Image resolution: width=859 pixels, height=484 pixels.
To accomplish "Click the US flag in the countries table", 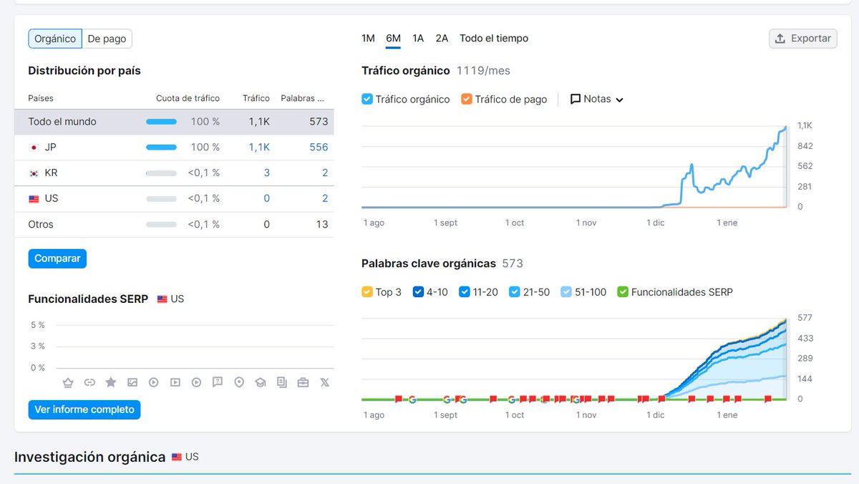I will pos(34,199).
